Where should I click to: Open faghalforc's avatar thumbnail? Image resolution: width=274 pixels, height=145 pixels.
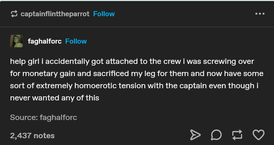click(x=16, y=41)
